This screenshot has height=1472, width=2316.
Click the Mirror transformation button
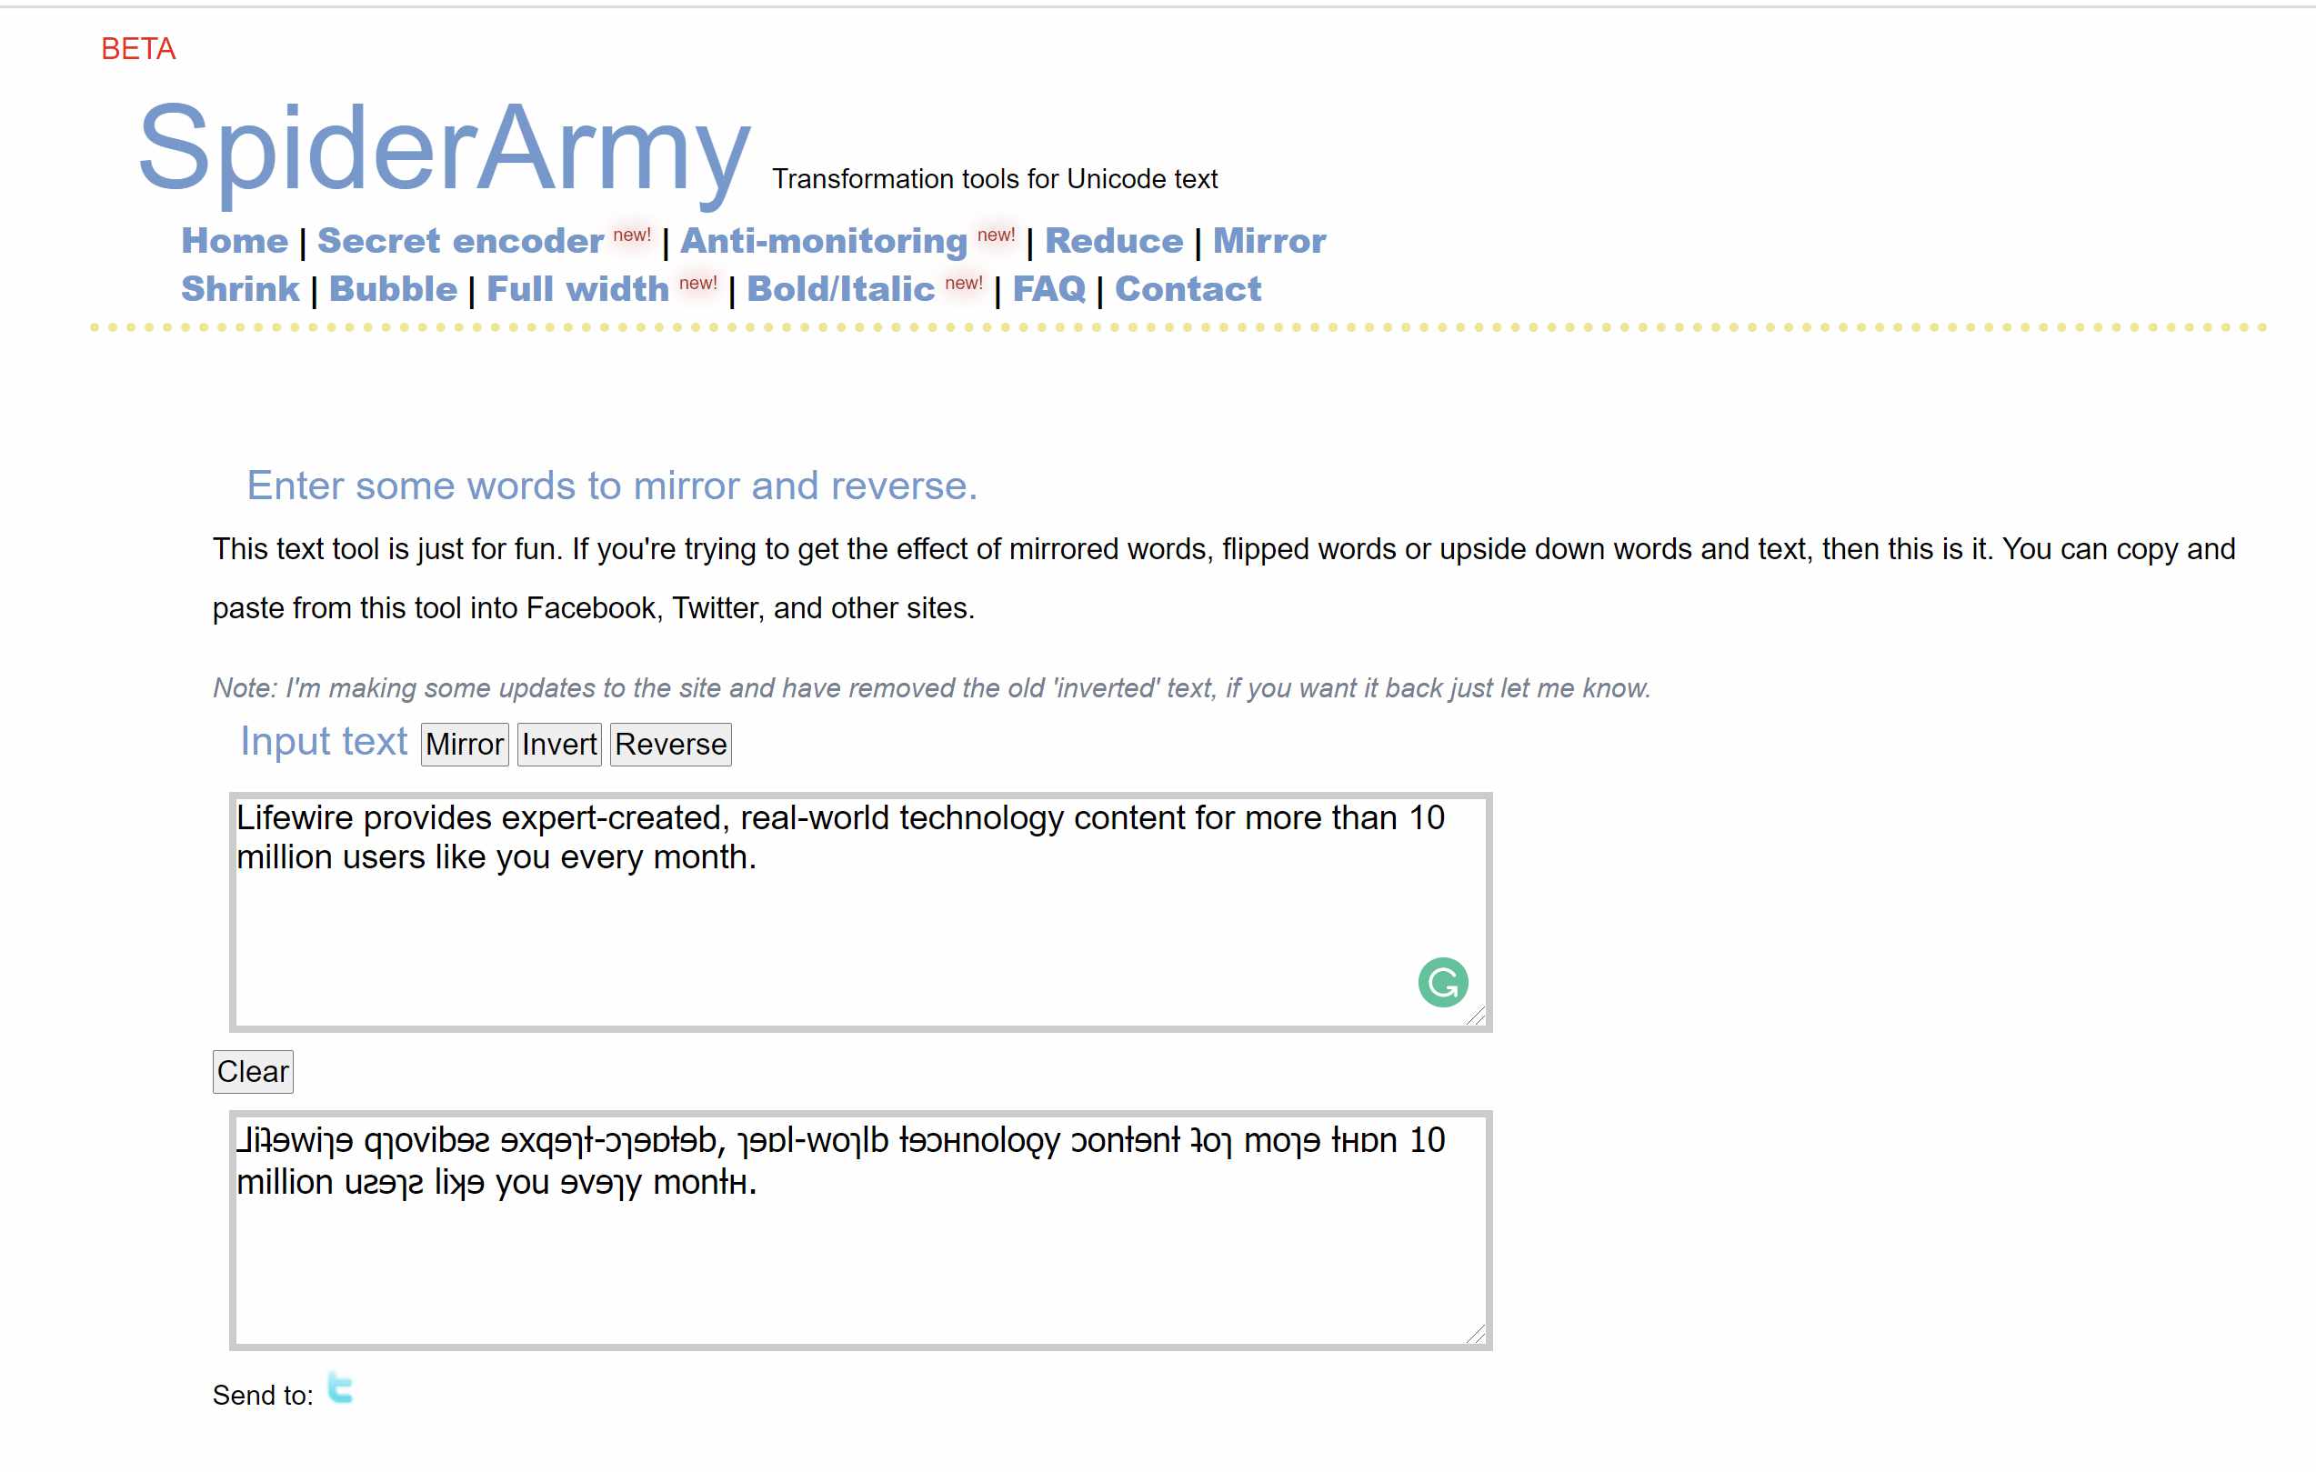(465, 745)
